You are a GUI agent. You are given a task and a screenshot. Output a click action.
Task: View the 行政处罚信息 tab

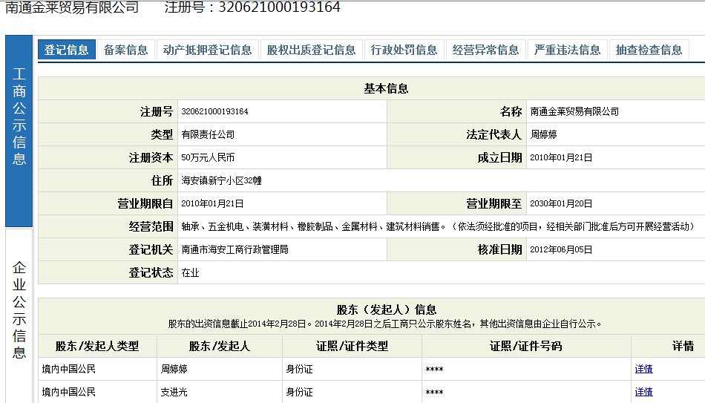click(x=404, y=50)
